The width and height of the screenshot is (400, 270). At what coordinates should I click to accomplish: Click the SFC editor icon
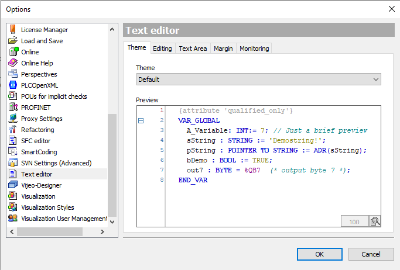[x=13, y=141]
